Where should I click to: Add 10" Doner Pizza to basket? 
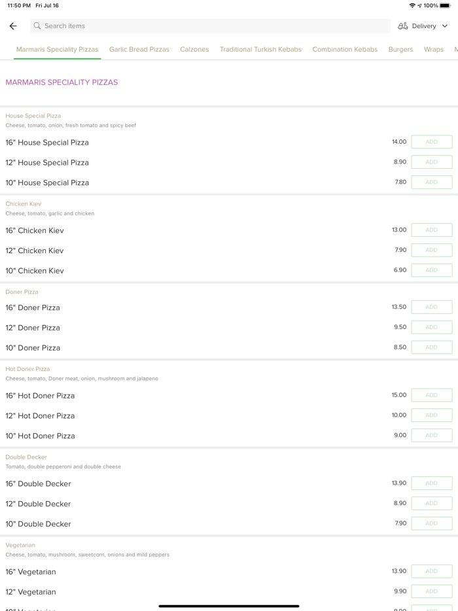tap(431, 347)
